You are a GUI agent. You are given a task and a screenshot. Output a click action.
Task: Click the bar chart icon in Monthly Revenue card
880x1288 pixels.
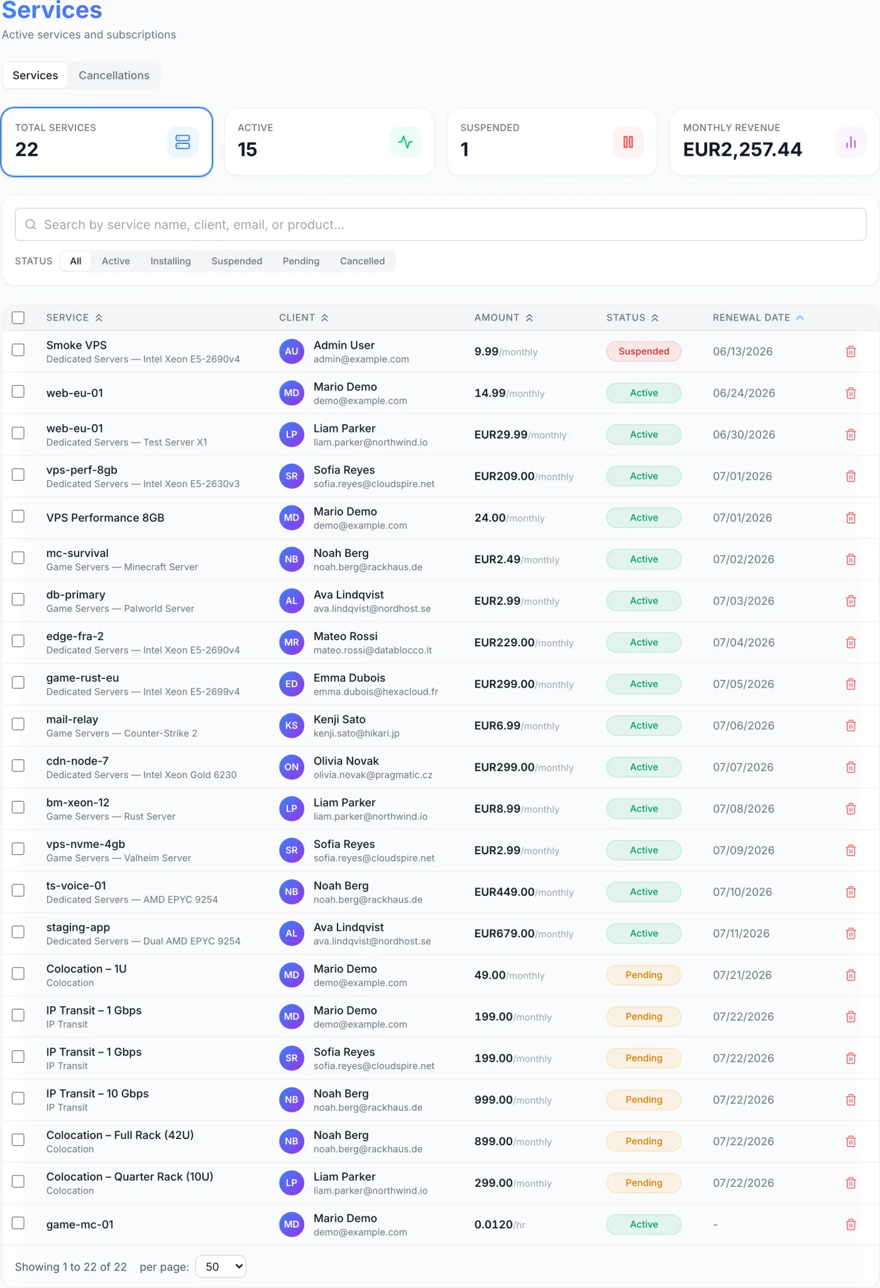coord(850,142)
